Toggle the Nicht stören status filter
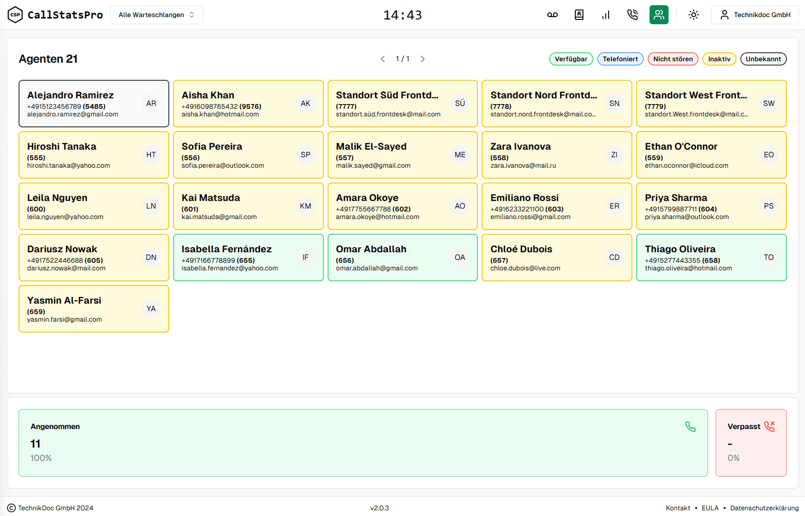 (x=672, y=59)
